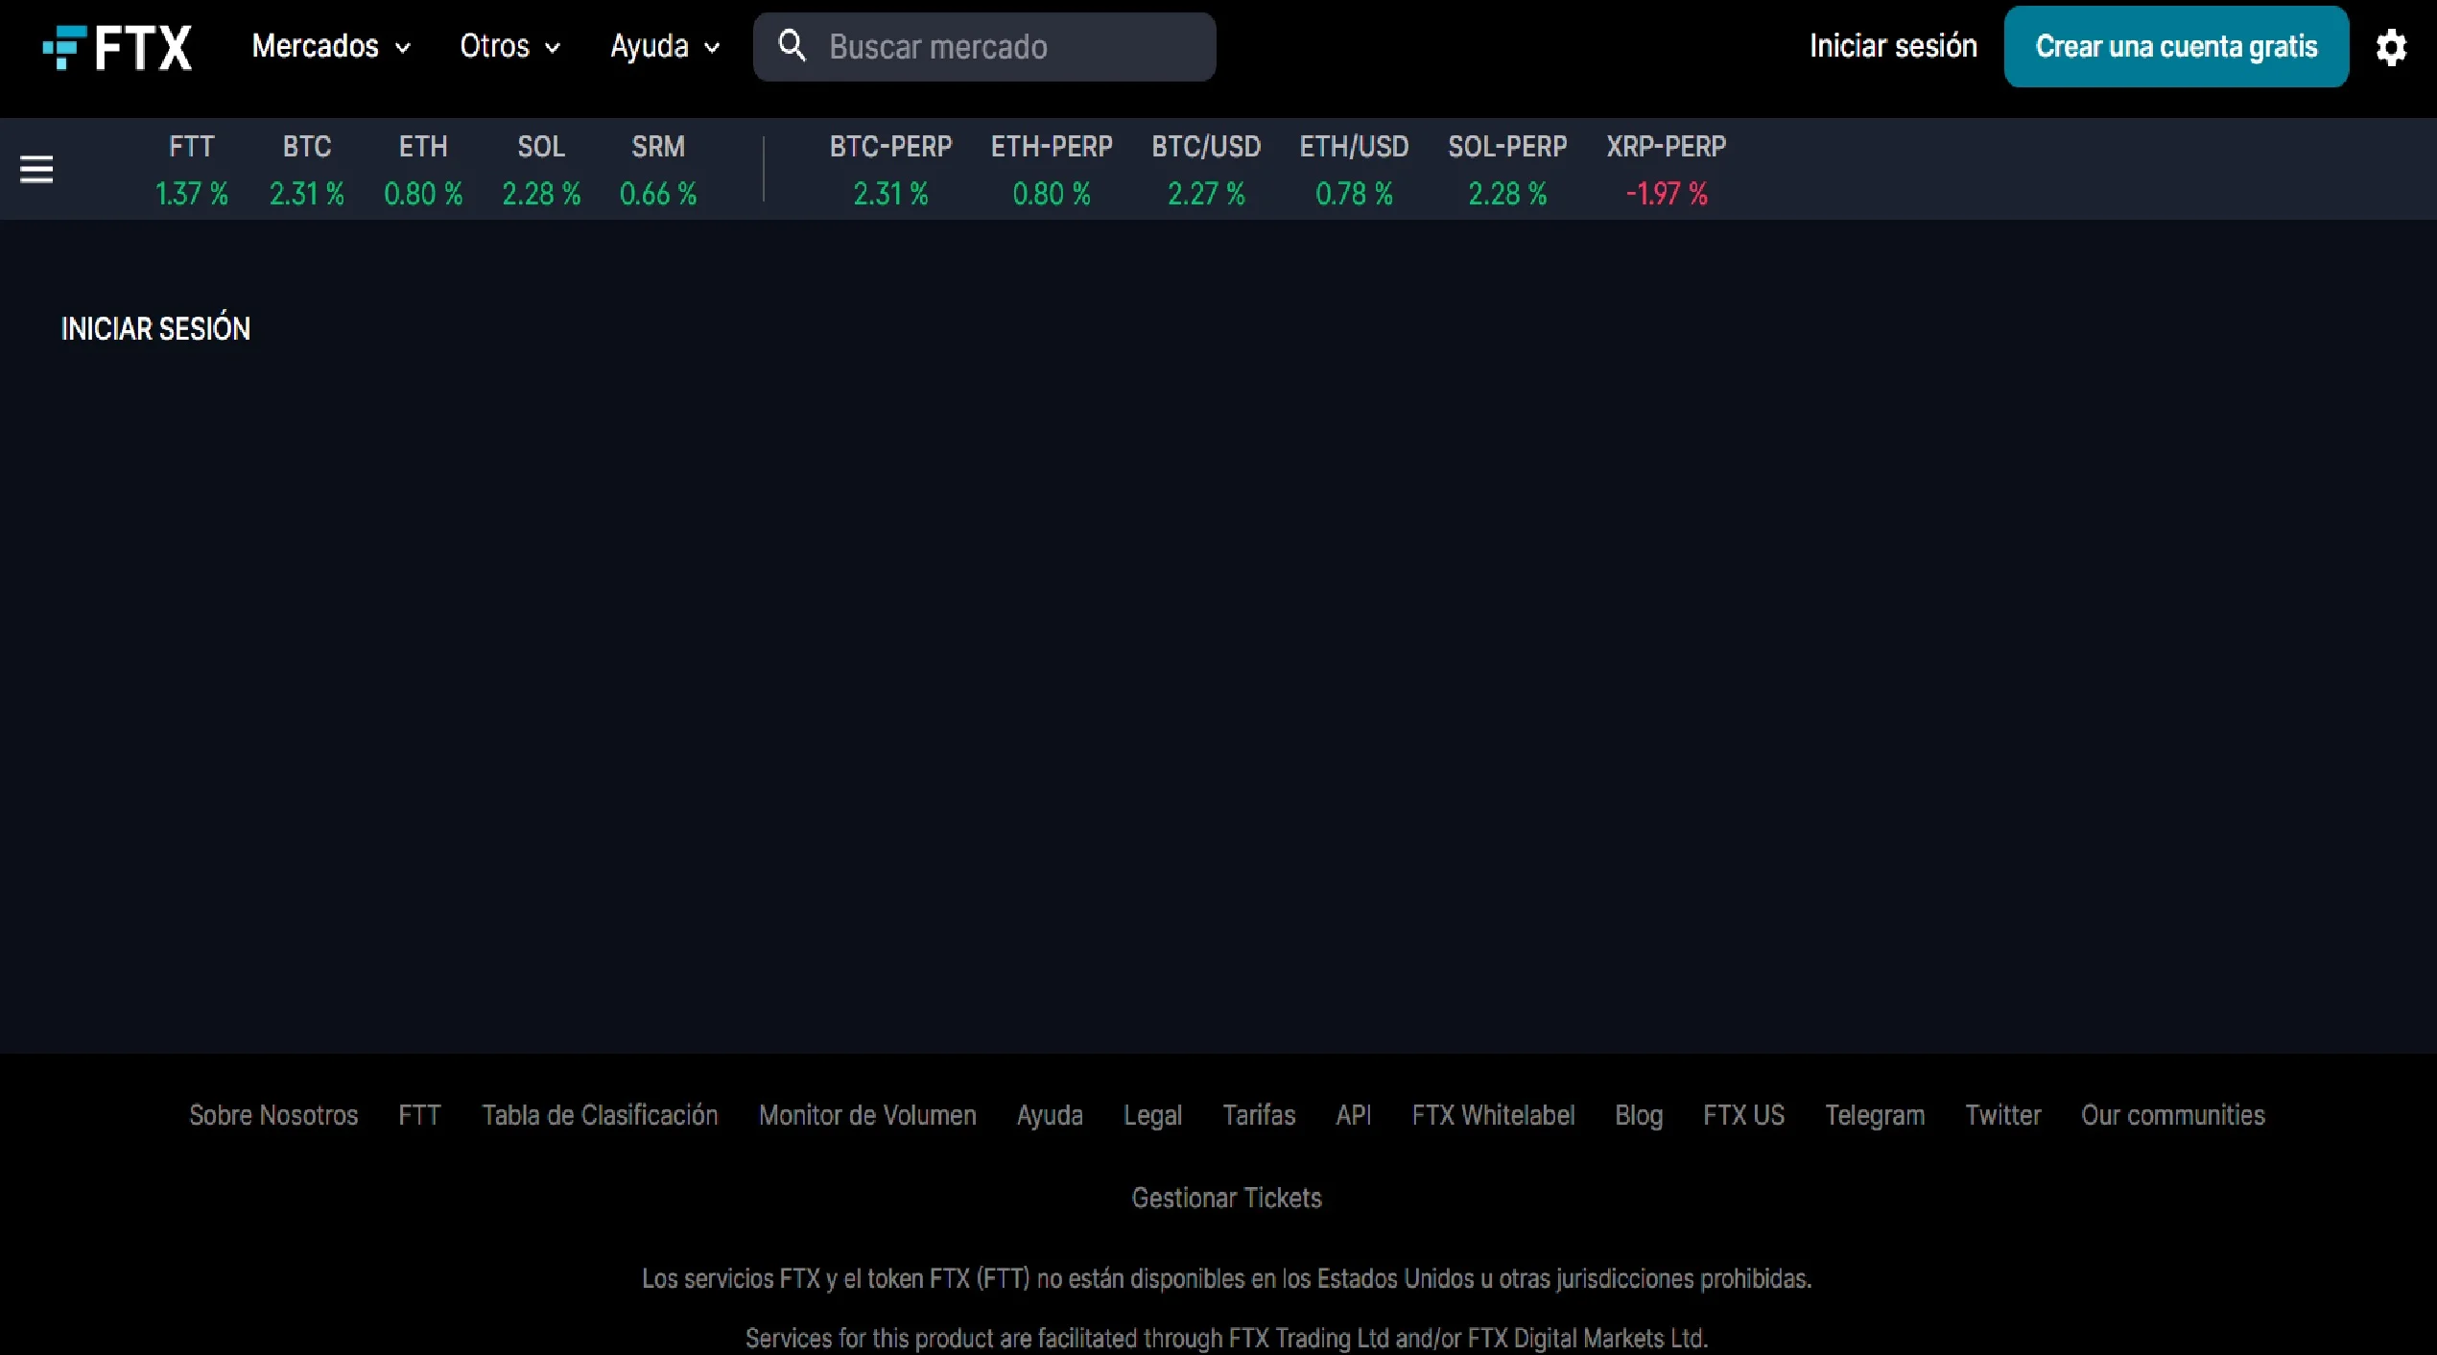
Task: Open Monitor de Volumen link
Action: point(867,1115)
